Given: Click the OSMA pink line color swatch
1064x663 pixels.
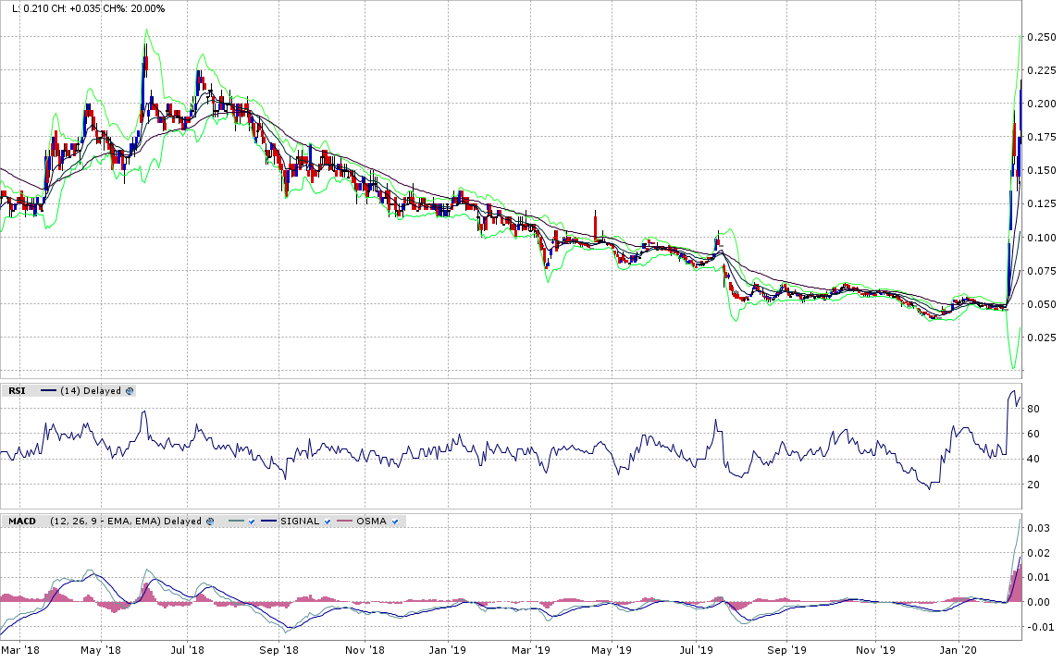Looking at the screenshot, I should click(345, 521).
